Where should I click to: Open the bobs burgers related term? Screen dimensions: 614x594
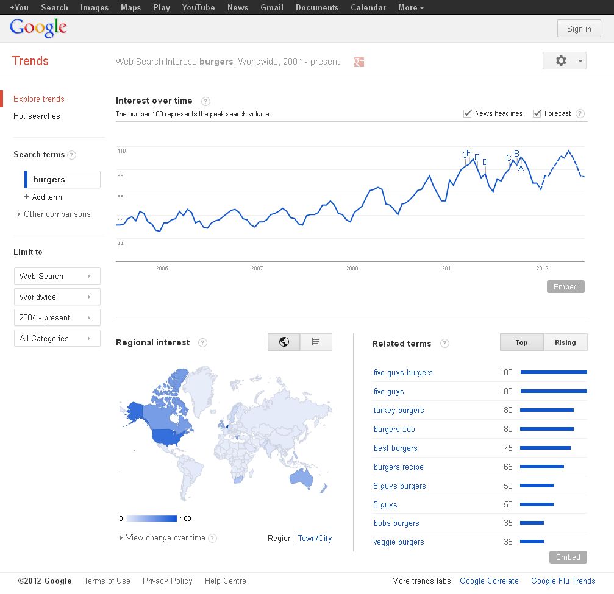tap(396, 523)
